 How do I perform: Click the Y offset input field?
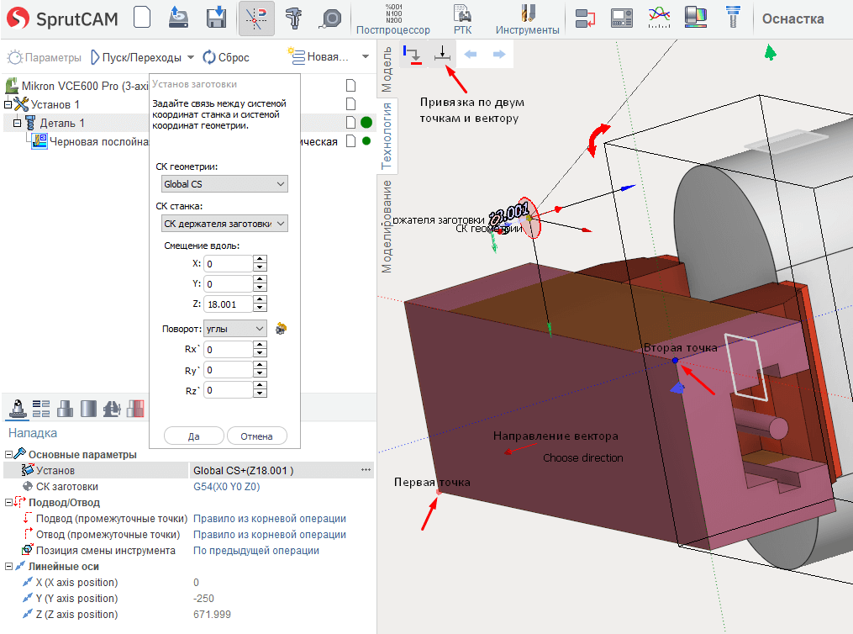[x=229, y=284]
